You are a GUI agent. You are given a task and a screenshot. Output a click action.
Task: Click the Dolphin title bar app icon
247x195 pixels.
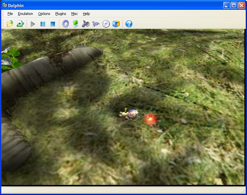[5, 5]
